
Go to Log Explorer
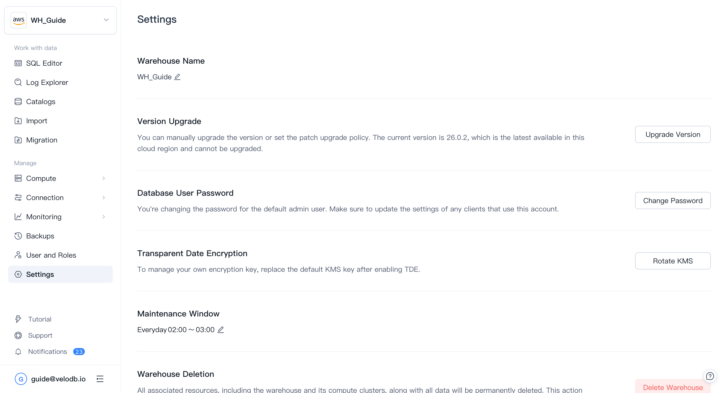pyautogui.click(x=47, y=82)
